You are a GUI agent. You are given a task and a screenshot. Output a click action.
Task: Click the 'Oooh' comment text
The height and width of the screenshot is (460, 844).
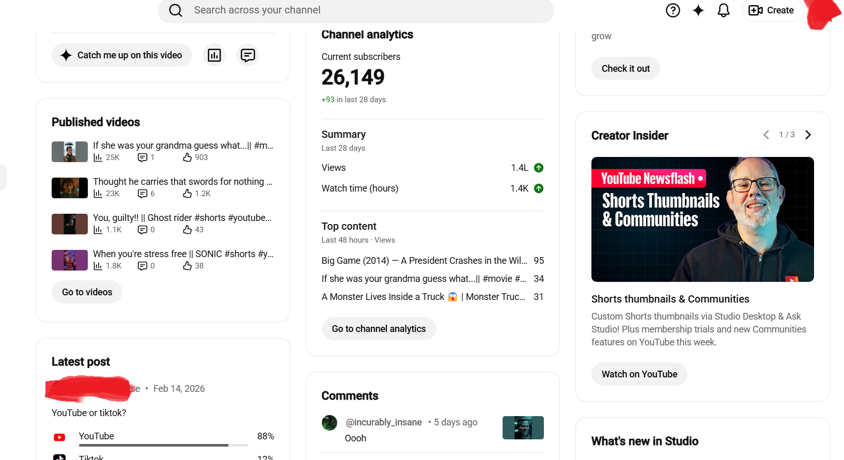(x=356, y=438)
